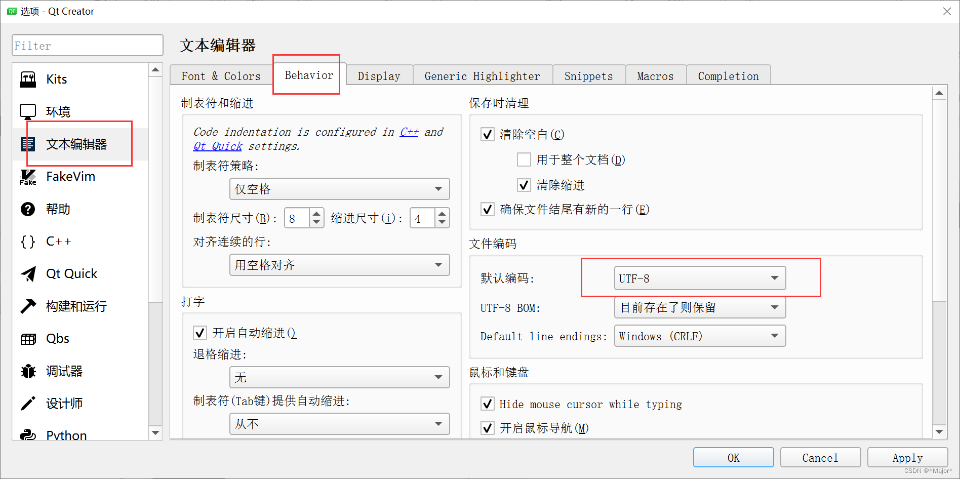Select the 调试器 category icon
The image size is (960, 479).
coord(64,371)
